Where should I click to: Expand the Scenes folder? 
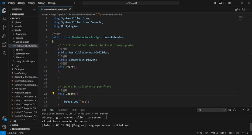pyautogui.click(x=19, y=38)
